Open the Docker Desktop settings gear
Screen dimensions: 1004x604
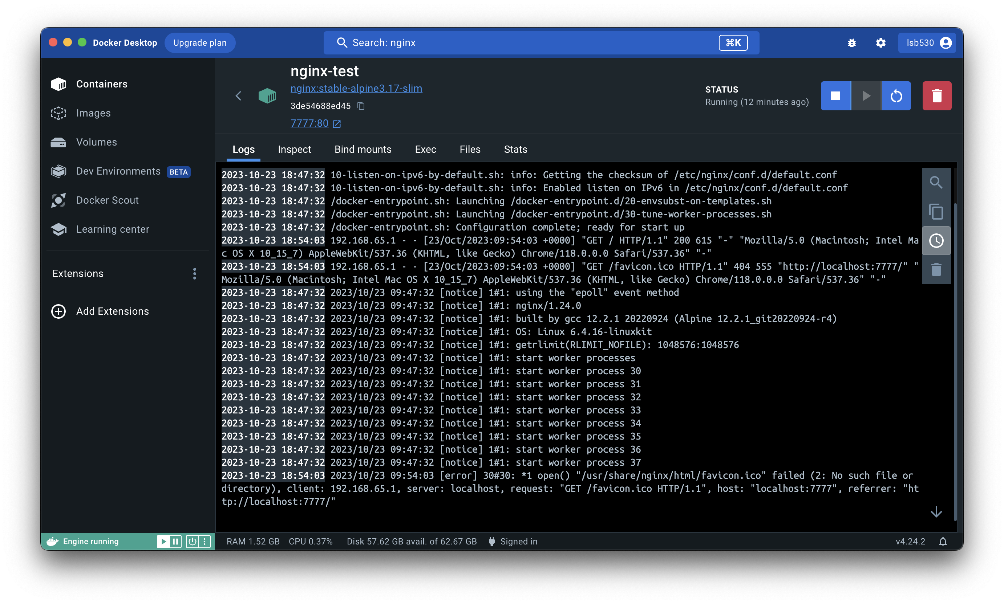[x=880, y=43]
